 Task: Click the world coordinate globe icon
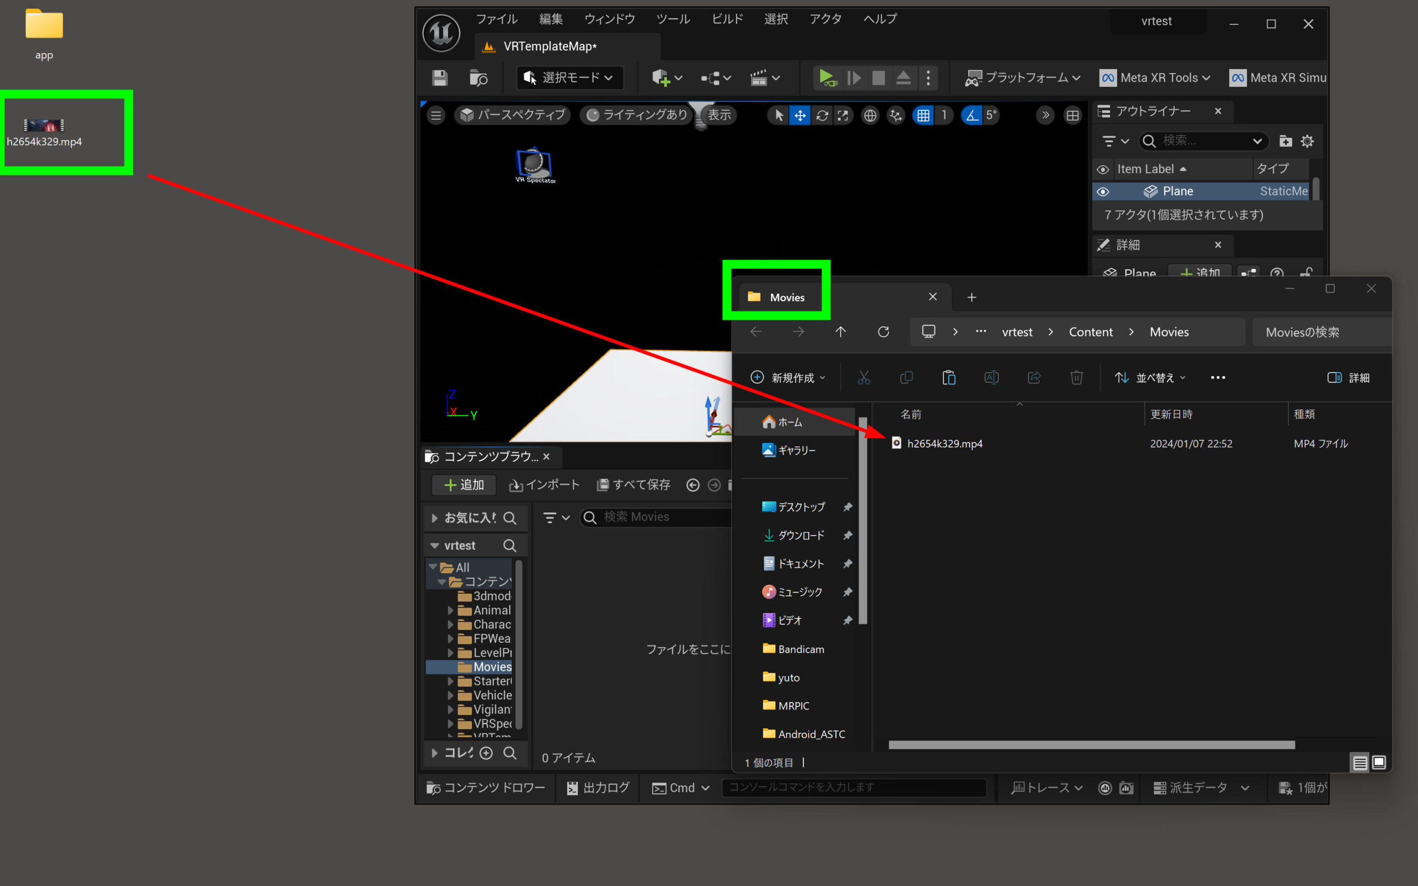pos(870,115)
